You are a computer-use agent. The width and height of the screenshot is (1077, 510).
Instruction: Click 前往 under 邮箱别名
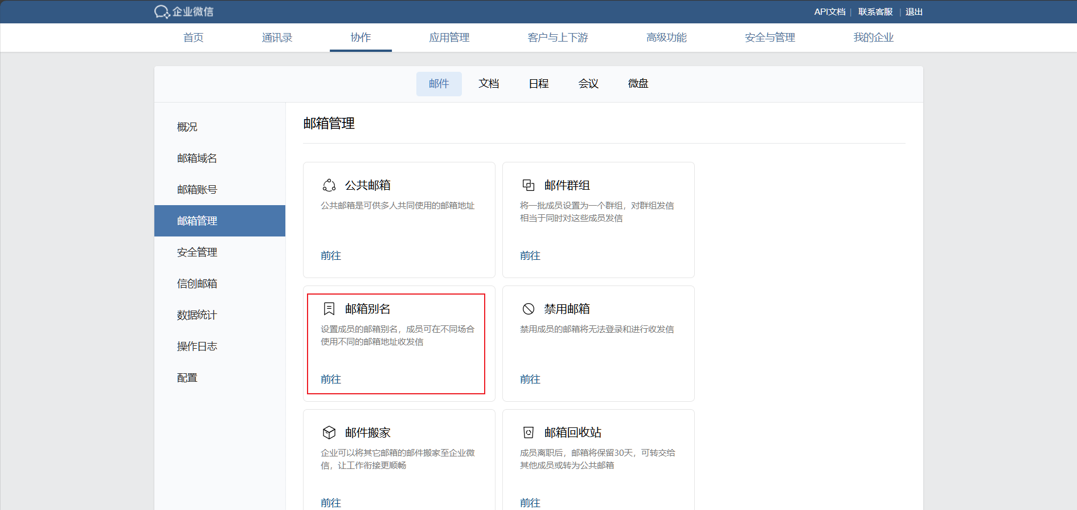(x=331, y=380)
